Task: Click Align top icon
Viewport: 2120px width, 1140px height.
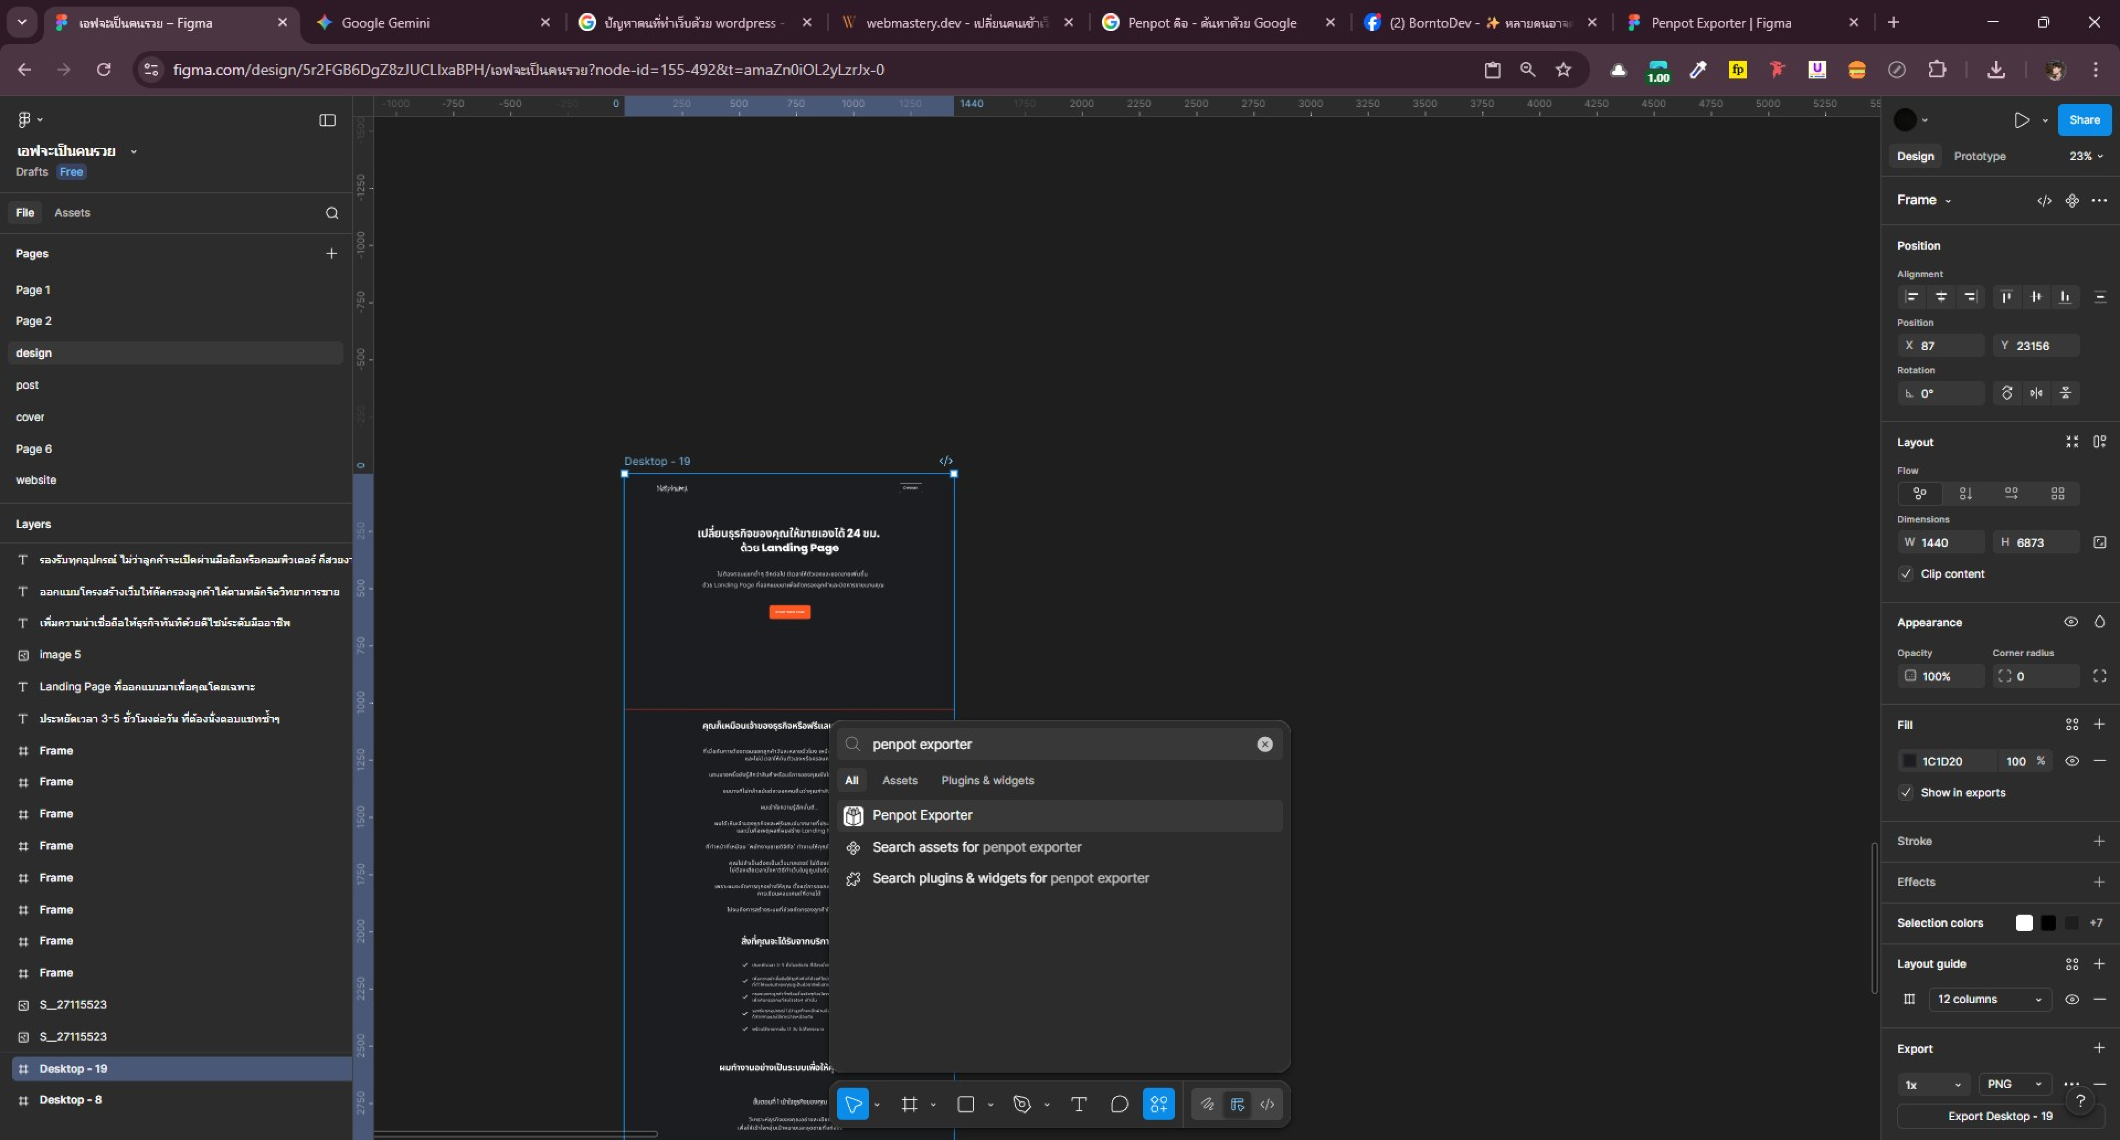Action: click(x=2006, y=297)
